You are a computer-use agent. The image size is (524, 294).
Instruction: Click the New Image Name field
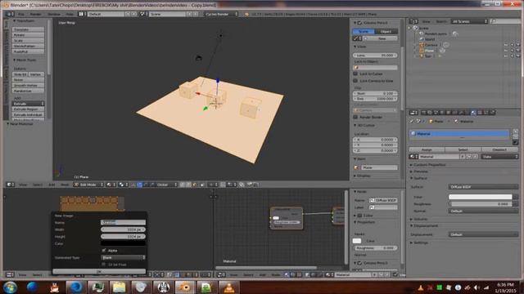[x=123, y=222]
